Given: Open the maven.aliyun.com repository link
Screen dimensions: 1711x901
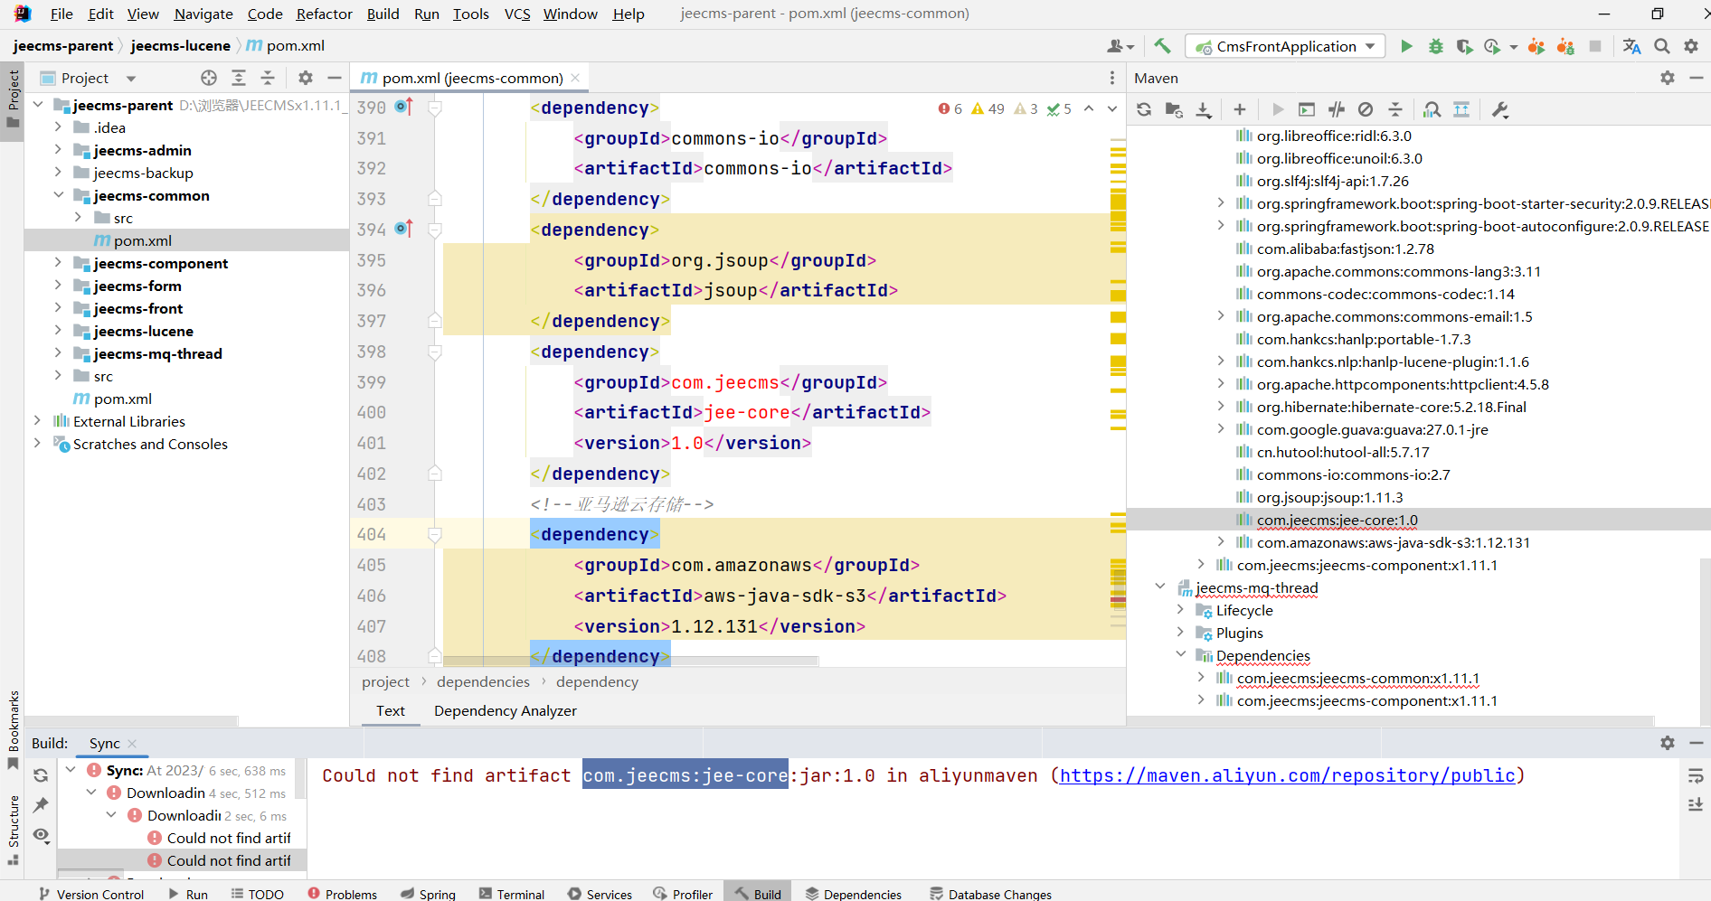Looking at the screenshot, I should point(1287,775).
